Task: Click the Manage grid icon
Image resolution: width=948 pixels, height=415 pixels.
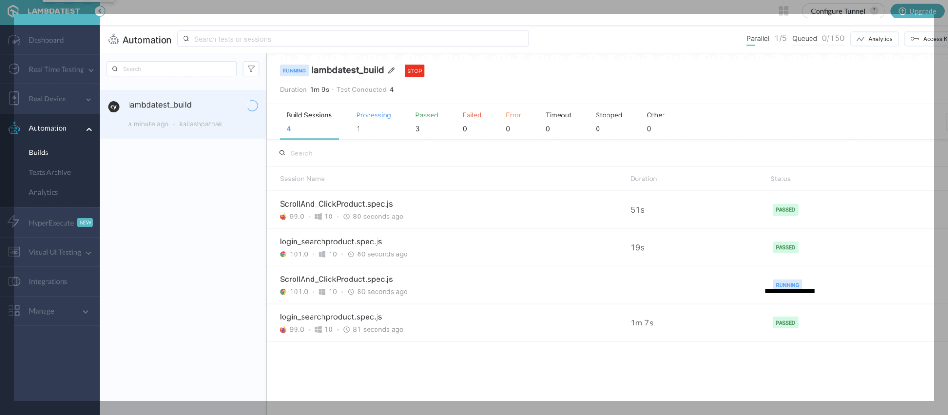Action: 14,310
